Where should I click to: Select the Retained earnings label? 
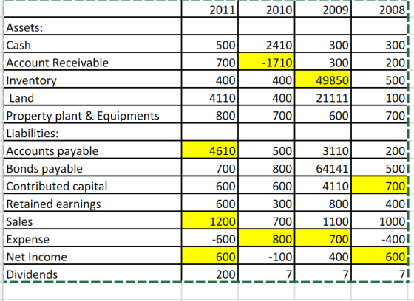(x=92, y=203)
